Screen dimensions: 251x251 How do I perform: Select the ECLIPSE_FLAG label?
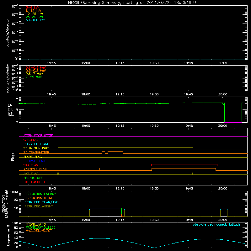[x=34, y=161]
